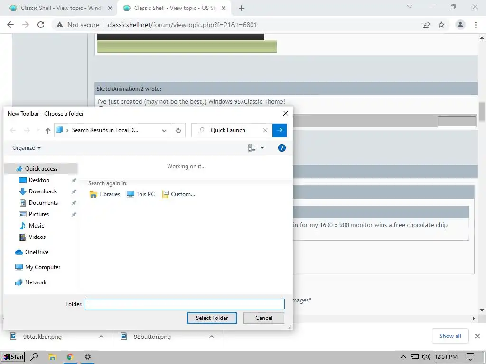The height and width of the screenshot is (364, 486).
Task: Switch to the OS Styles topic tab
Action: pos(175,8)
